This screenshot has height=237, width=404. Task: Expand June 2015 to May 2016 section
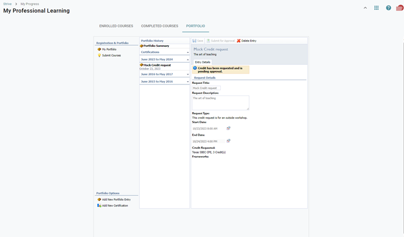pyautogui.click(x=188, y=82)
